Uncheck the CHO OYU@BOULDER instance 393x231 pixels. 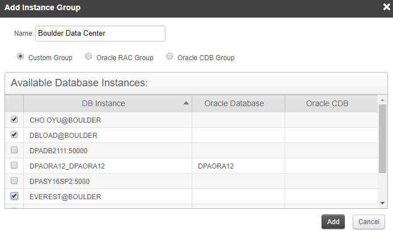[14, 120]
